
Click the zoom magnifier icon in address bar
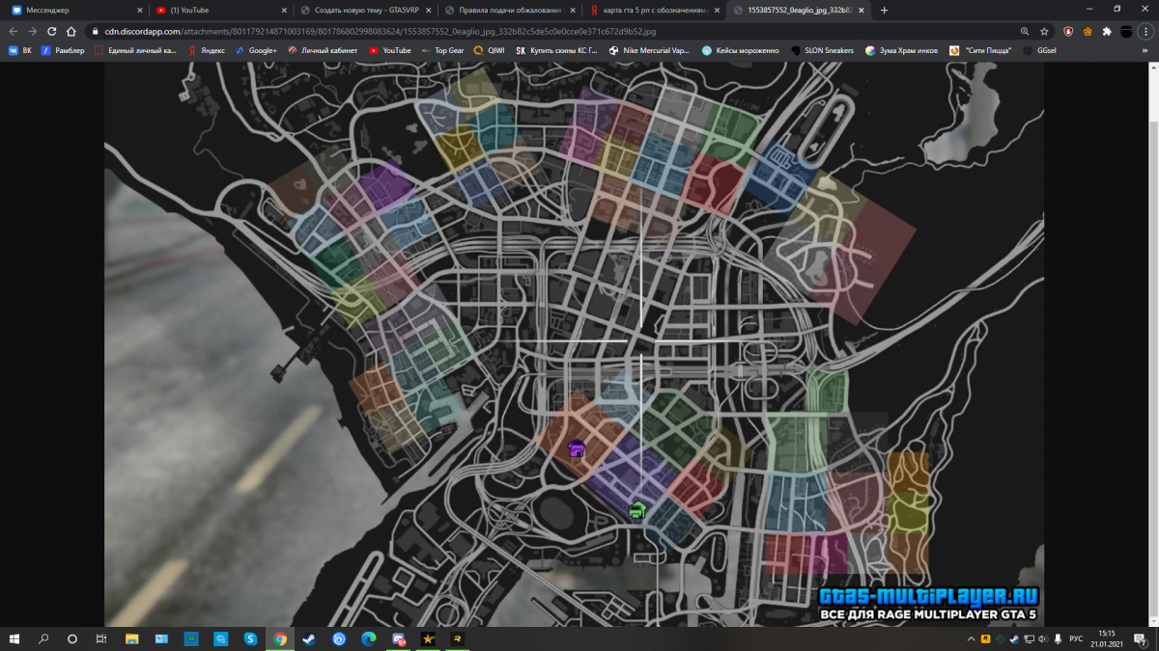(x=1025, y=31)
